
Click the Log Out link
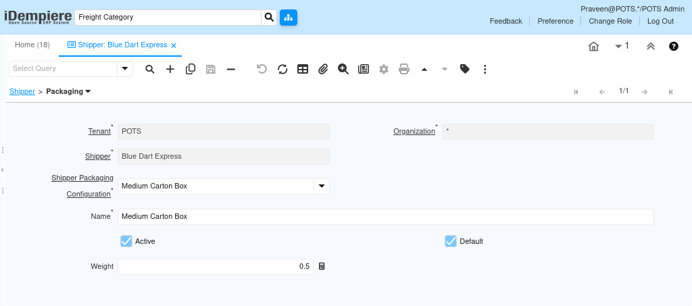[x=660, y=21]
